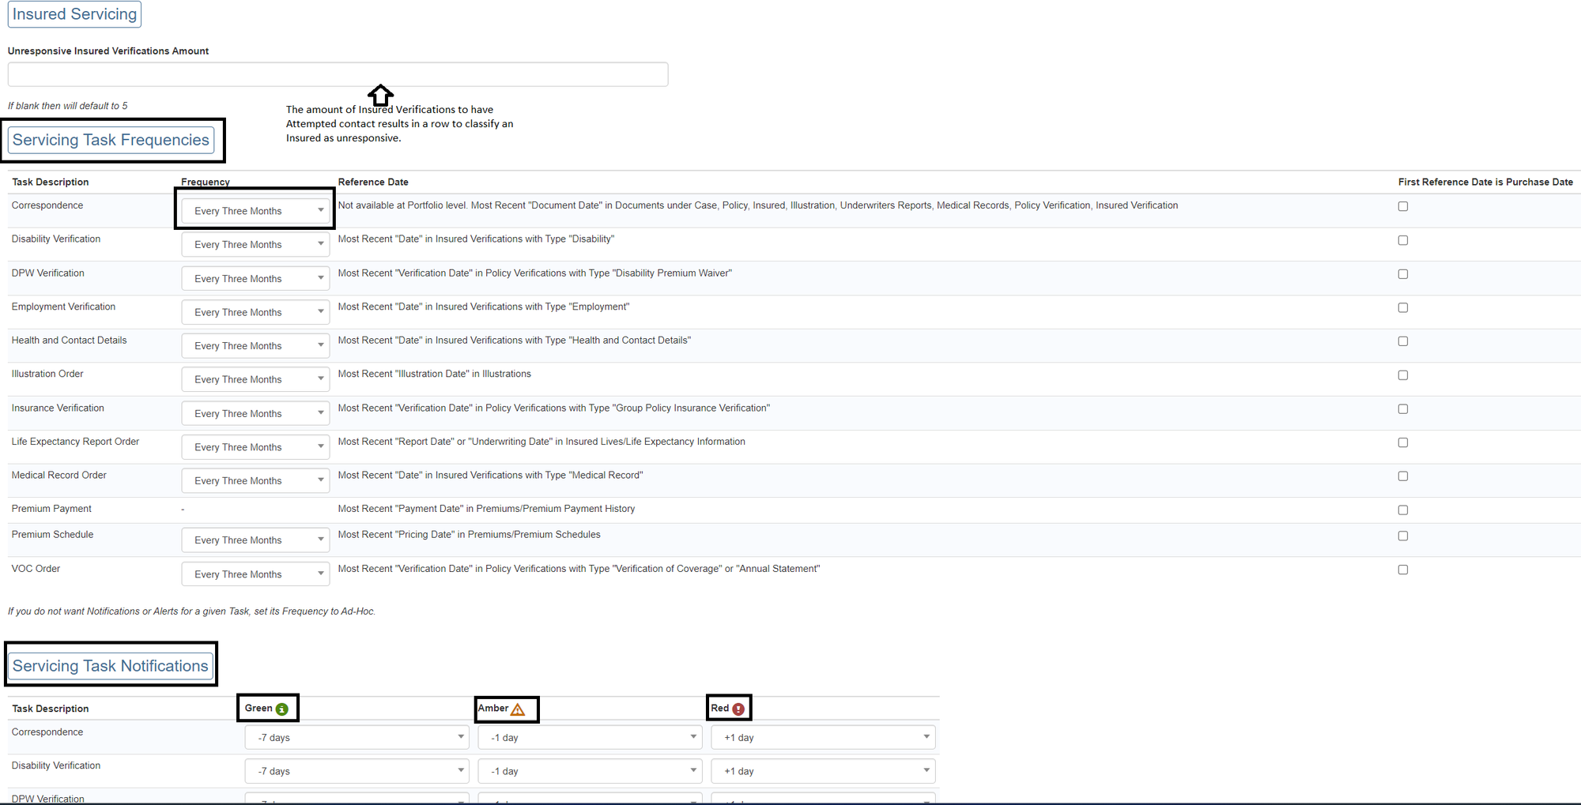Select the Insured Servicing section header
The height and width of the screenshot is (805, 1581).
(x=74, y=14)
